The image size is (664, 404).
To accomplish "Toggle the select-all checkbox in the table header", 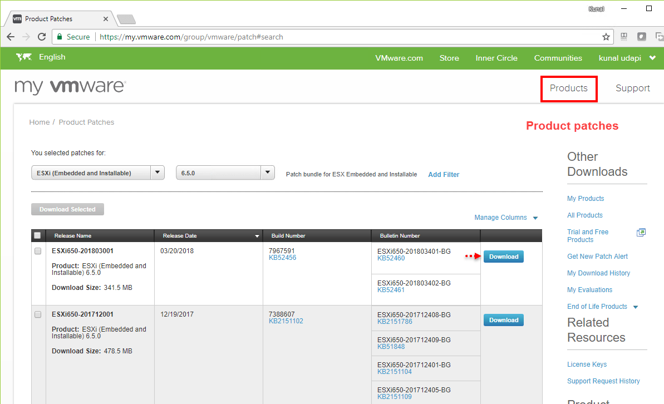I will (x=37, y=235).
